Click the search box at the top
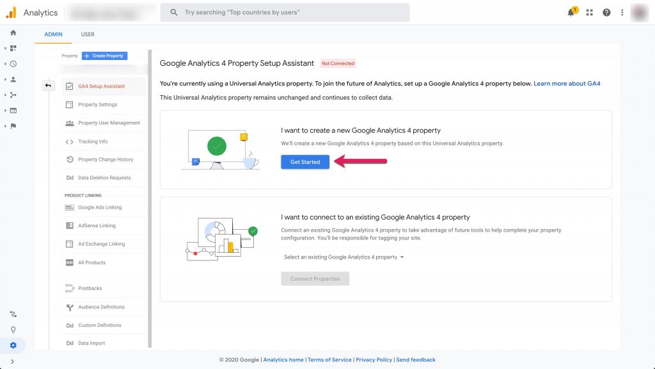The height and width of the screenshot is (369, 655). click(x=285, y=13)
